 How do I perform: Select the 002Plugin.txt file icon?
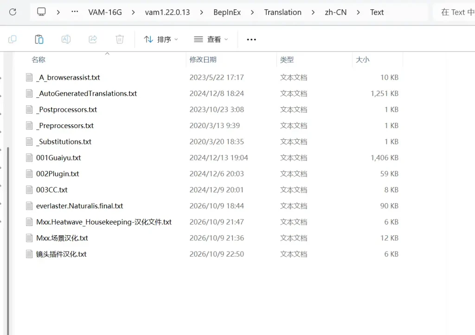(29, 174)
